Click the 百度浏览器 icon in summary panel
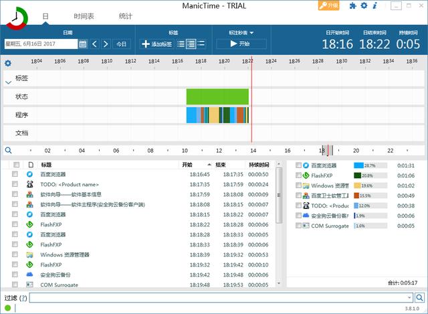Image resolution: width=428 pixels, height=314 pixels. pos(306,165)
